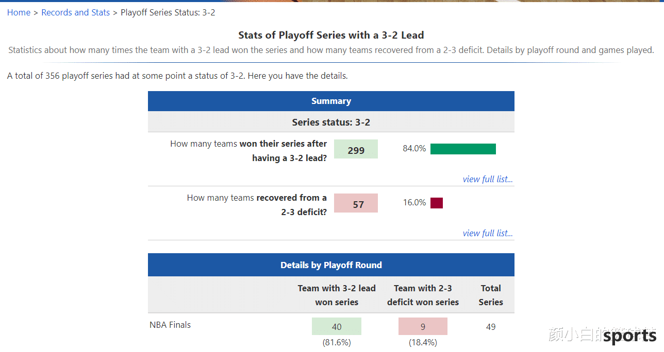
Task: Click the green 40 box for NBA Finals
Action: coord(336,327)
